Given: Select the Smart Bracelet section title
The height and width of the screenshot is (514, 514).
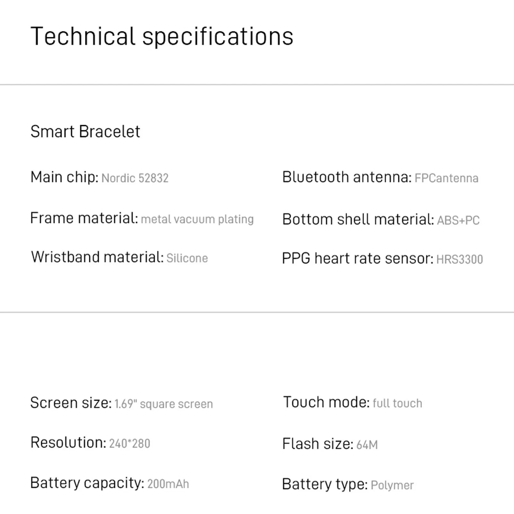Looking at the screenshot, I should point(85,131).
